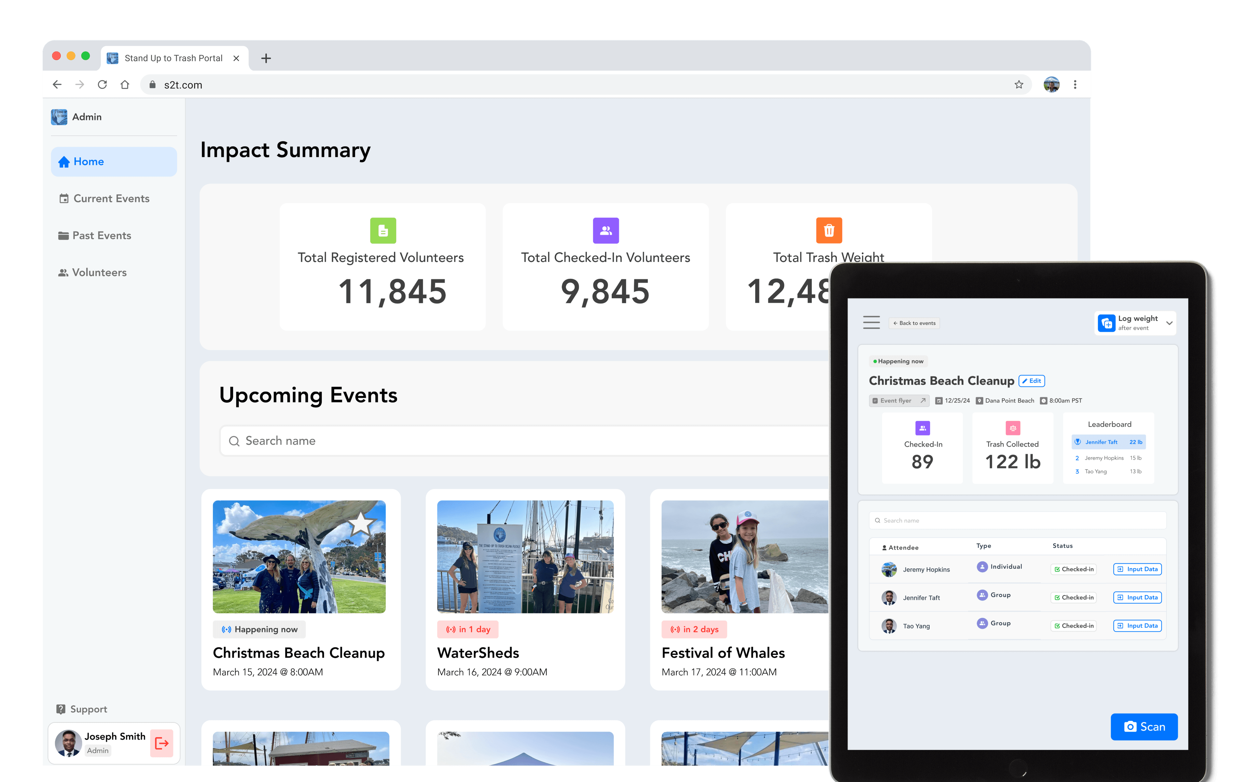Screen dimensions: 1250x782
Task: Open the tablet hamburger menu
Action: tap(871, 323)
